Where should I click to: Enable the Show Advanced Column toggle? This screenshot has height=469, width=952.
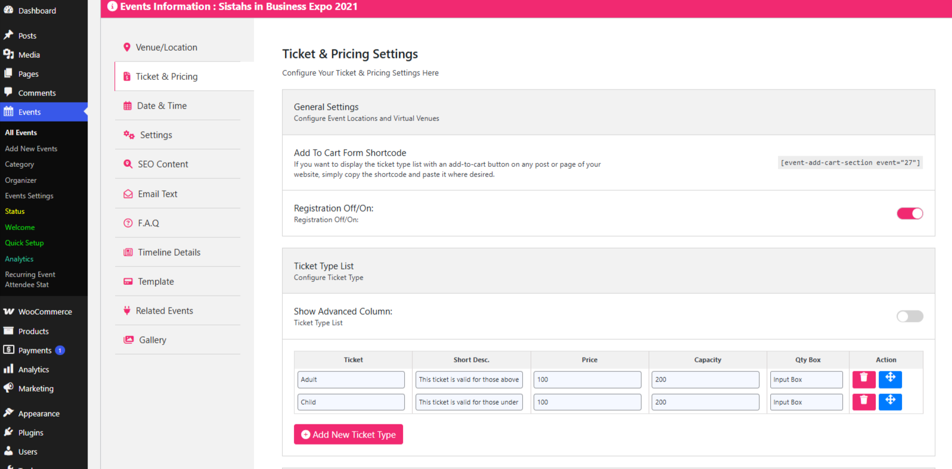[x=910, y=316]
